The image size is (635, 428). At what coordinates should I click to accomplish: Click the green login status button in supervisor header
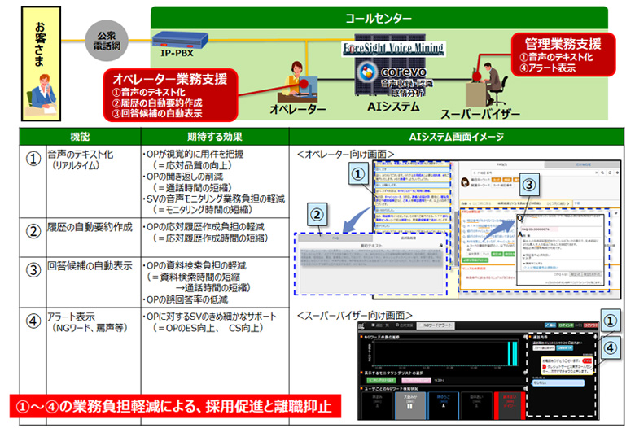(x=566, y=325)
